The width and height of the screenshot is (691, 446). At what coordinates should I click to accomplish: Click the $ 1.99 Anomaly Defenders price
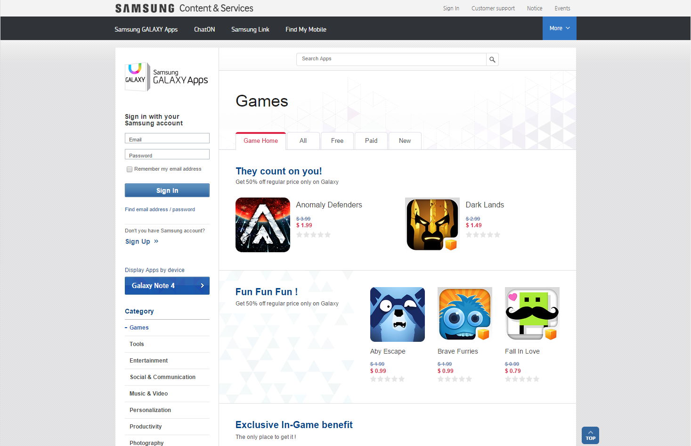pos(304,225)
